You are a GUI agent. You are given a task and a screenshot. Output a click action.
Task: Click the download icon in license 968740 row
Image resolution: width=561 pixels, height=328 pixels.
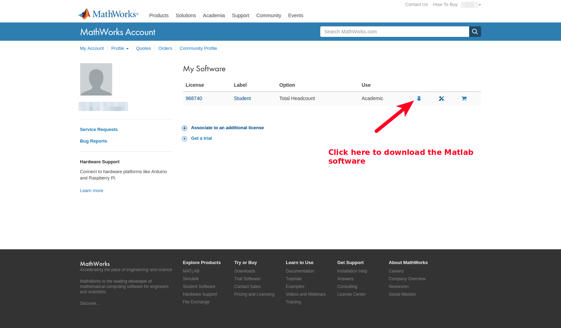pyautogui.click(x=419, y=99)
